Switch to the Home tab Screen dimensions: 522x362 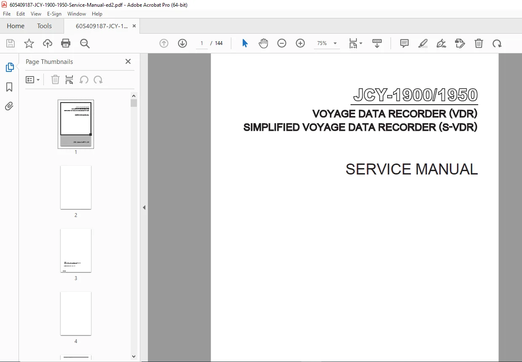16,26
